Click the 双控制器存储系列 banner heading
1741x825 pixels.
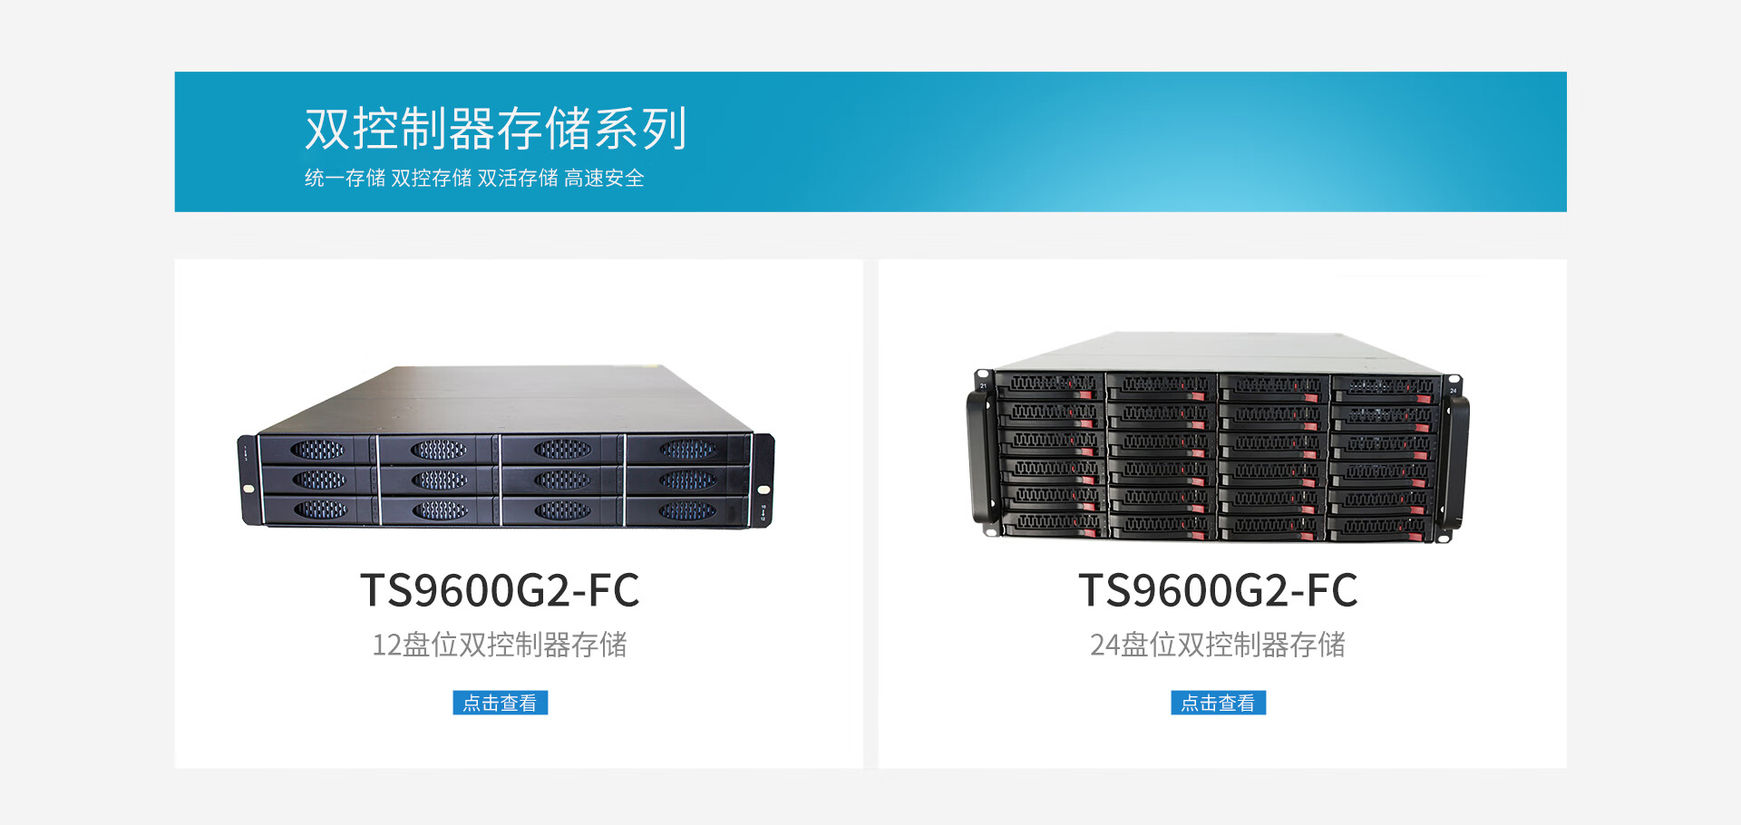496,128
